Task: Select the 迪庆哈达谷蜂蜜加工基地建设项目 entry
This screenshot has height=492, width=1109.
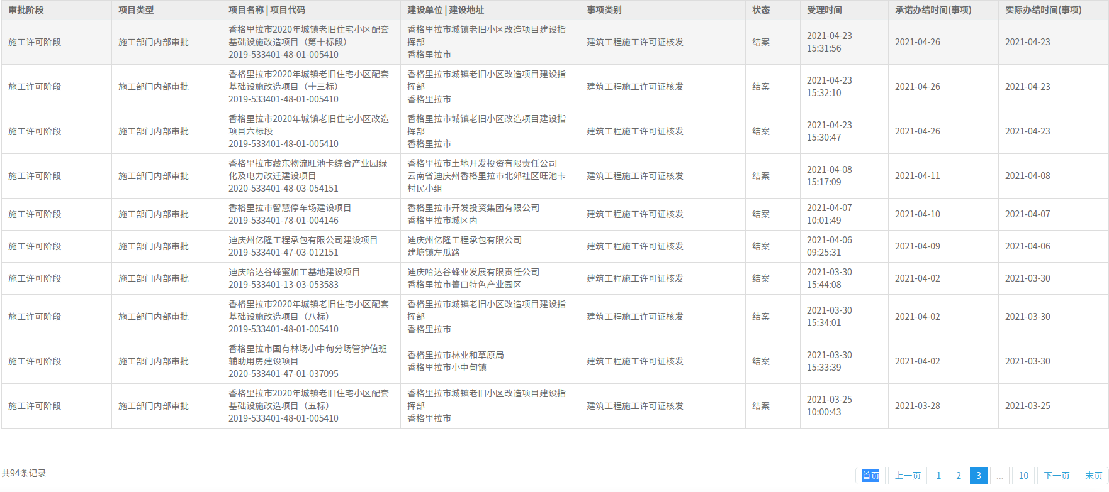Action: tap(294, 272)
